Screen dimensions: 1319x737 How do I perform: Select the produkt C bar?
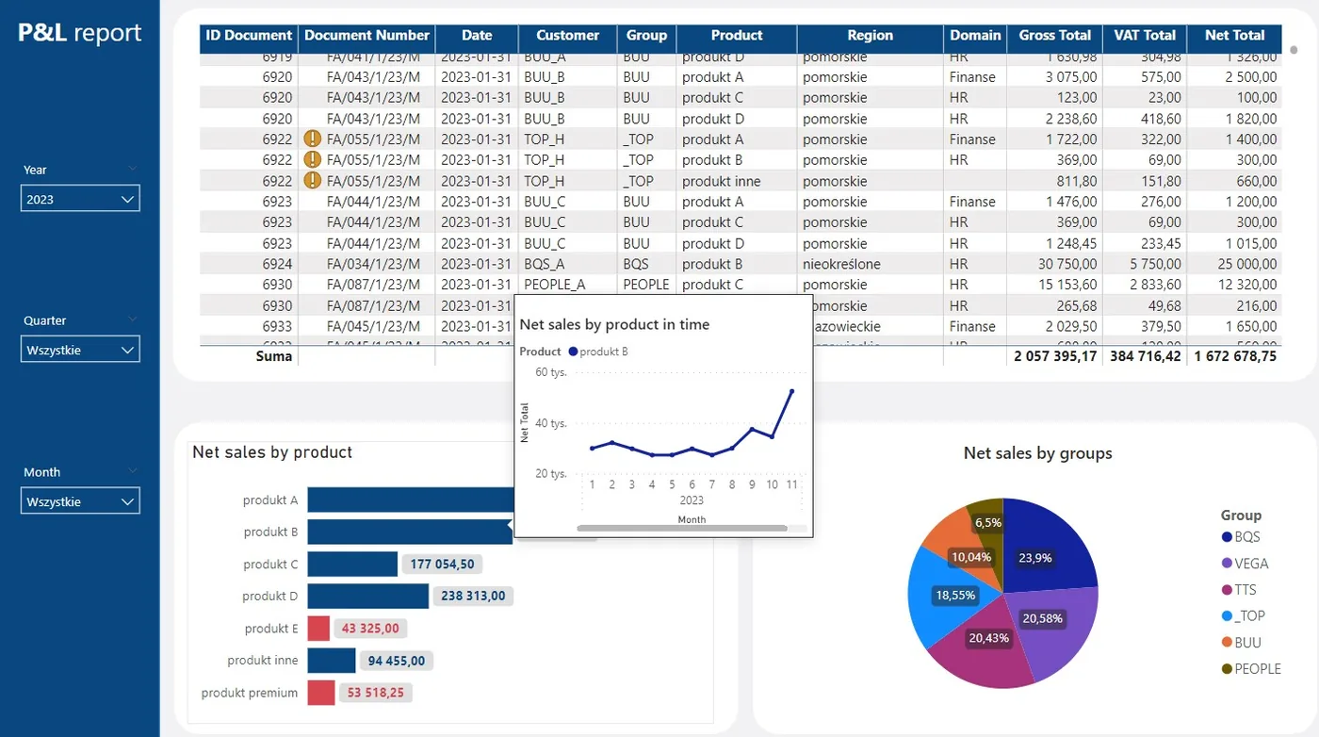pyautogui.click(x=352, y=565)
